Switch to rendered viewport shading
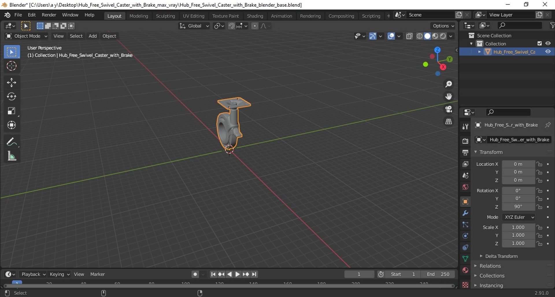The height and width of the screenshot is (297, 555). click(x=443, y=36)
